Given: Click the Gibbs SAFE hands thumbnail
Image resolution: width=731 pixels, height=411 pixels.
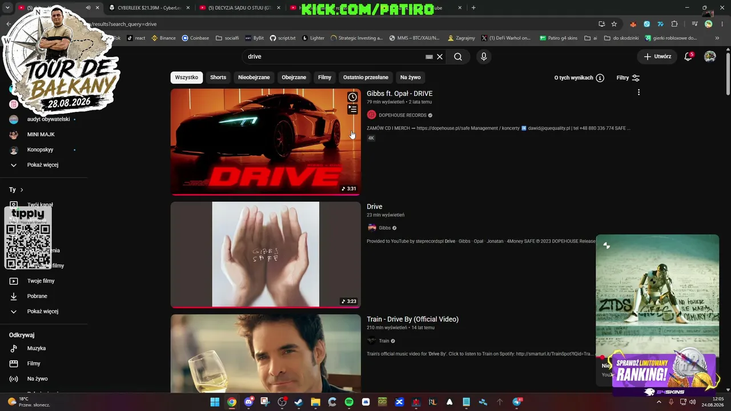Looking at the screenshot, I should tap(266, 255).
